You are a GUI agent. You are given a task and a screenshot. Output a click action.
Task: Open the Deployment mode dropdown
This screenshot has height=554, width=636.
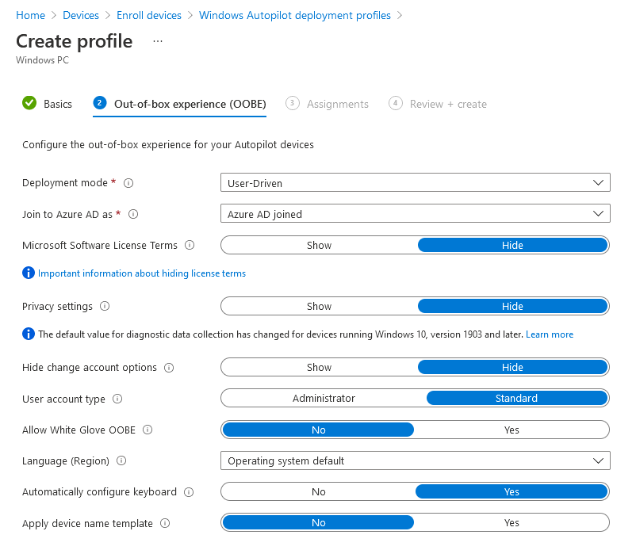click(415, 183)
